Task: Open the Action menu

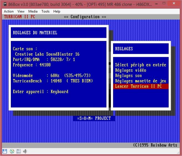Action: click(9, 11)
